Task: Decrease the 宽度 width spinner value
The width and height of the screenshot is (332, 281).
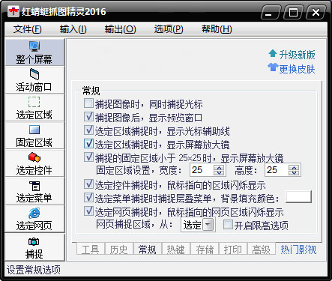Action: click(x=219, y=173)
